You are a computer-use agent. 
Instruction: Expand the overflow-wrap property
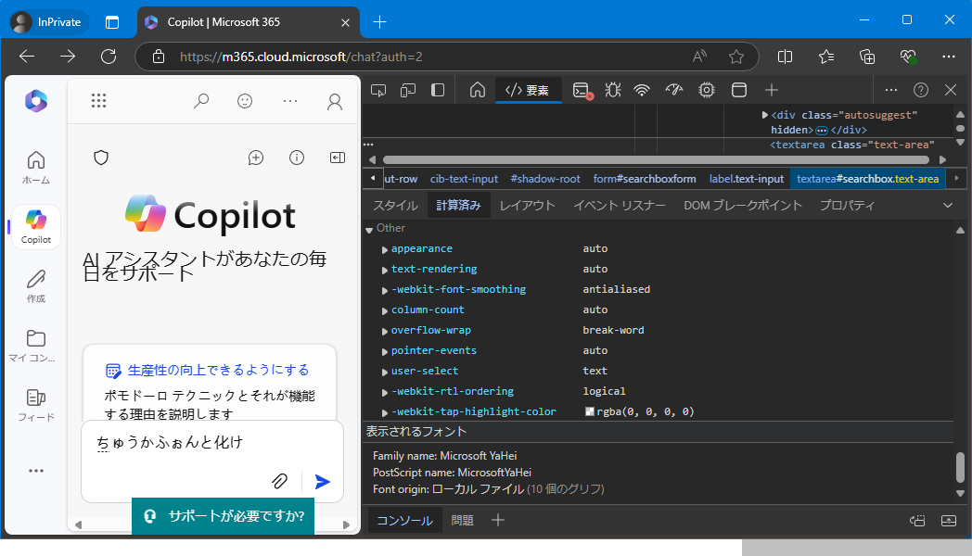pyautogui.click(x=384, y=331)
